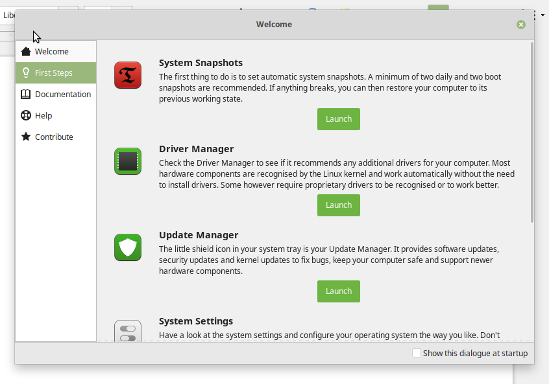Click the shield Update Manager icon
This screenshot has height=384, width=549.
128,247
